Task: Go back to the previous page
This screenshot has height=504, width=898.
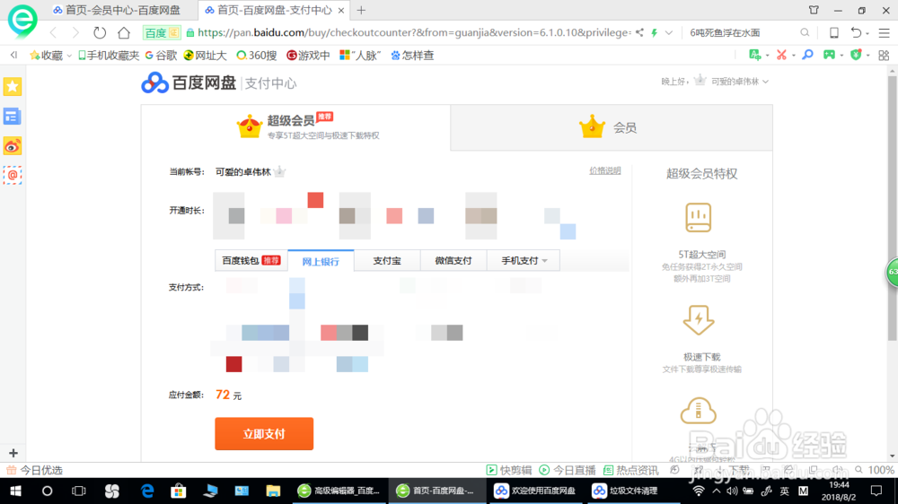Action: (x=53, y=32)
